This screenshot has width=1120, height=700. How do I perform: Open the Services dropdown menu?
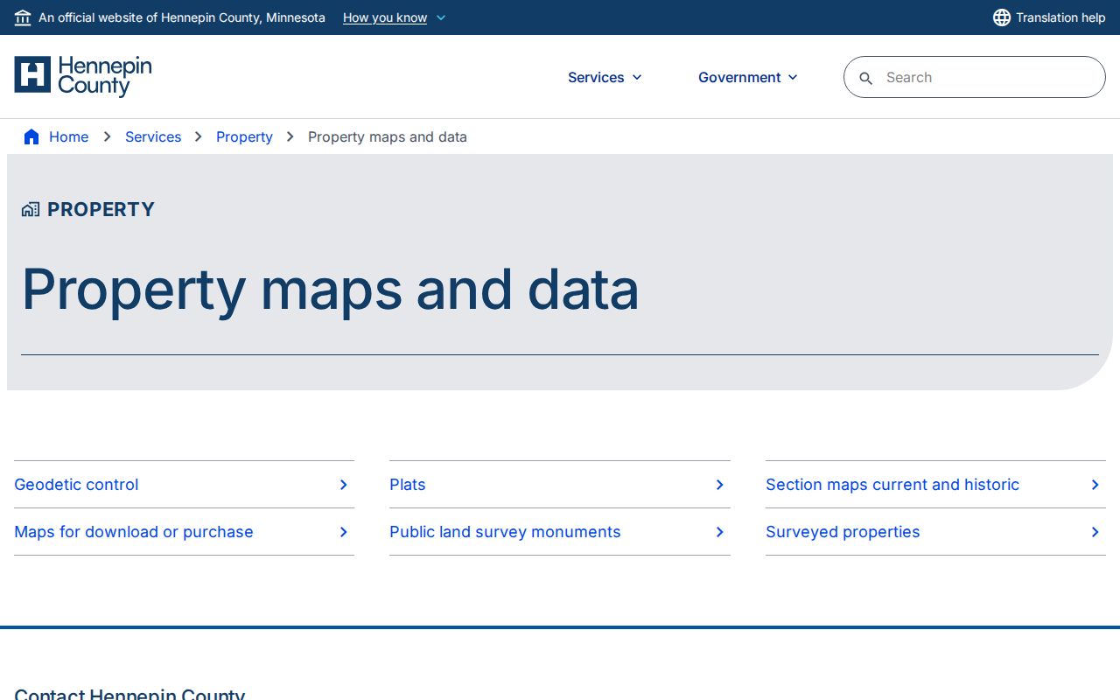pyautogui.click(x=605, y=77)
